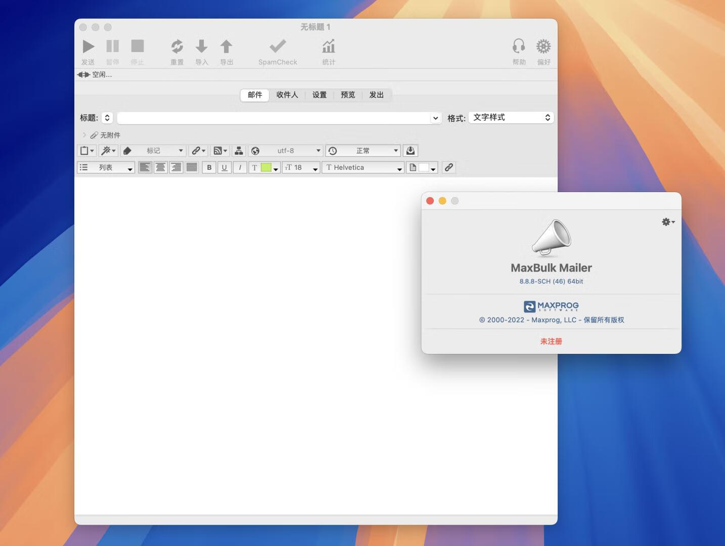Run SpamCheck with the checkmark icon
725x546 pixels.
(278, 47)
